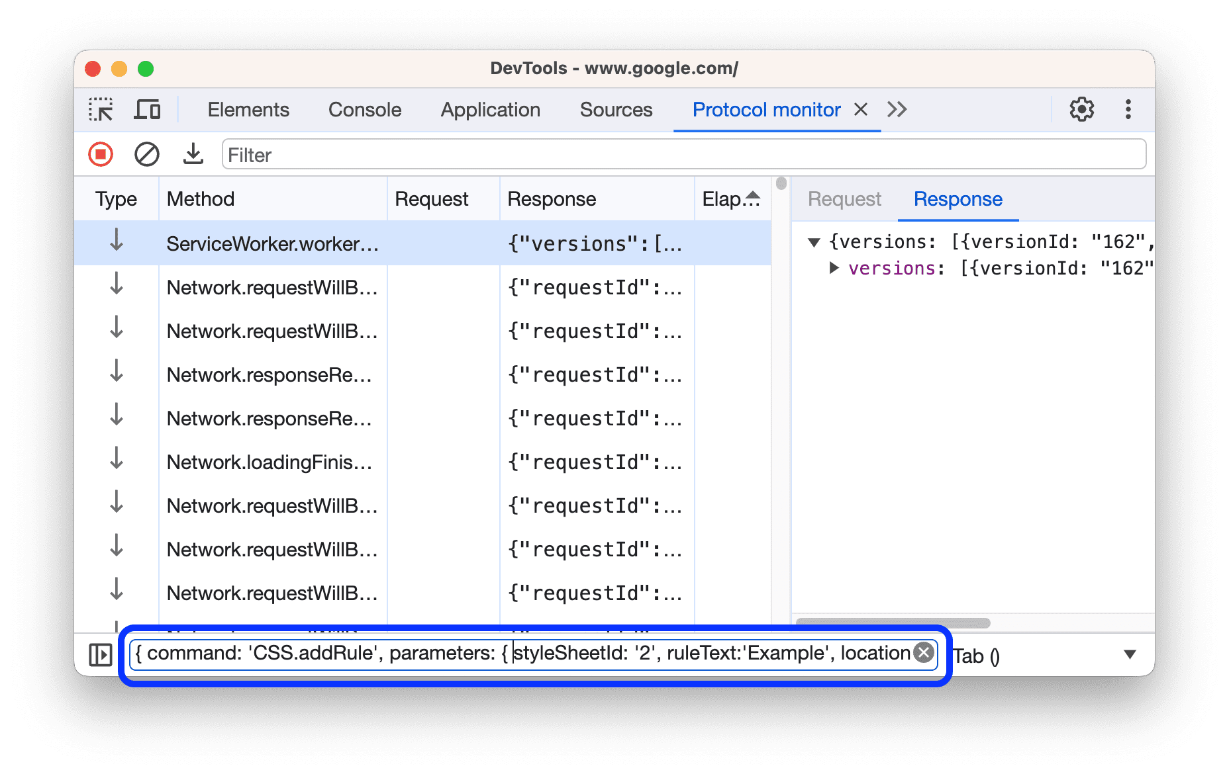The height and width of the screenshot is (774, 1229).
Task: Clear the CSS.addRule command input
Action: [924, 653]
